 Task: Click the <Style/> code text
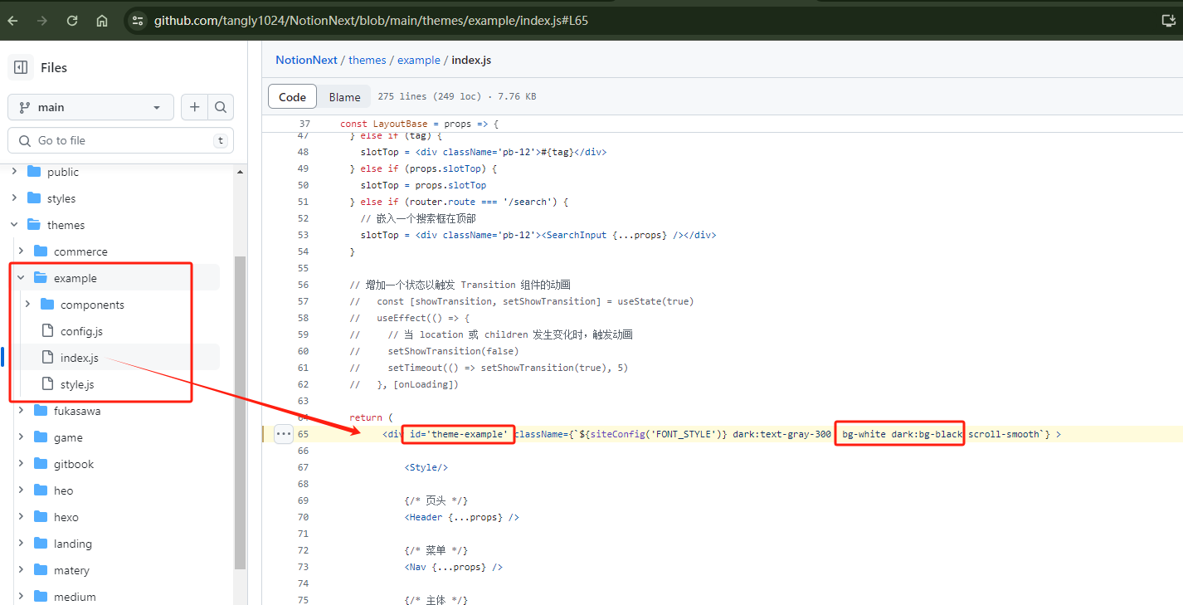click(x=426, y=467)
